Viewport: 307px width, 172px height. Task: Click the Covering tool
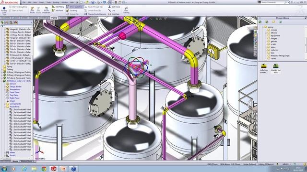pos(71,11)
